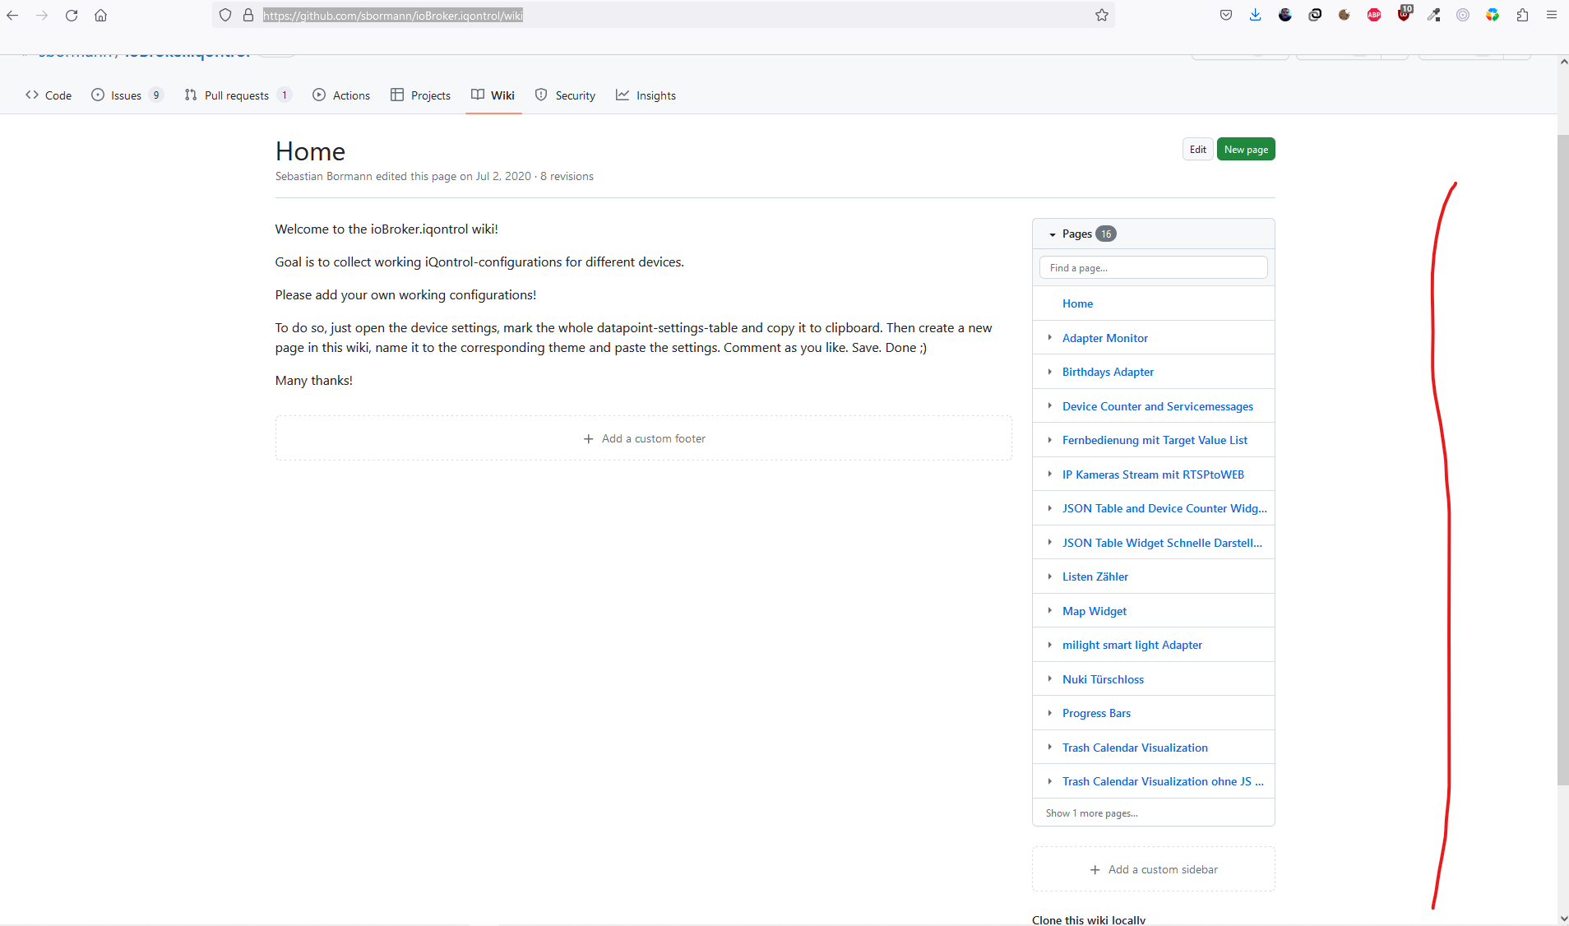Go back with the browser back arrow
The height and width of the screenshot is (926, 1569).
point(12,15)
